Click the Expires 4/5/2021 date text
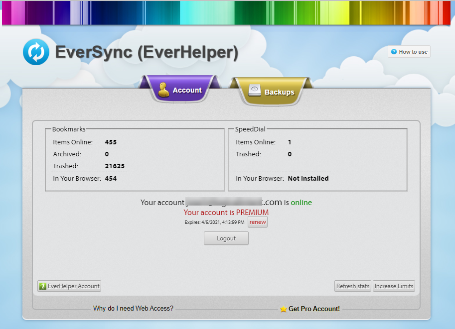Image resolution: width=455 pixels, height=329 pixels. [214, 222]
